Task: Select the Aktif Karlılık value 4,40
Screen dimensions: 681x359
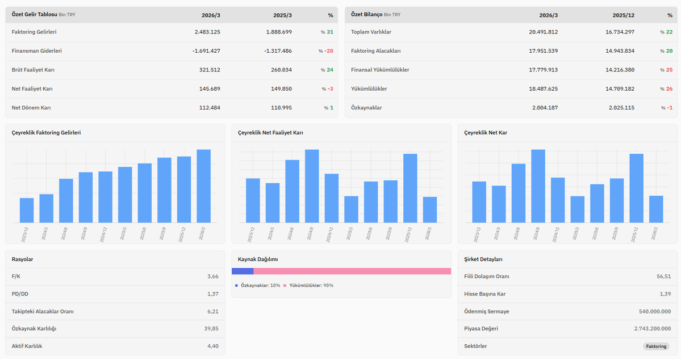Action: pos(213,346)
